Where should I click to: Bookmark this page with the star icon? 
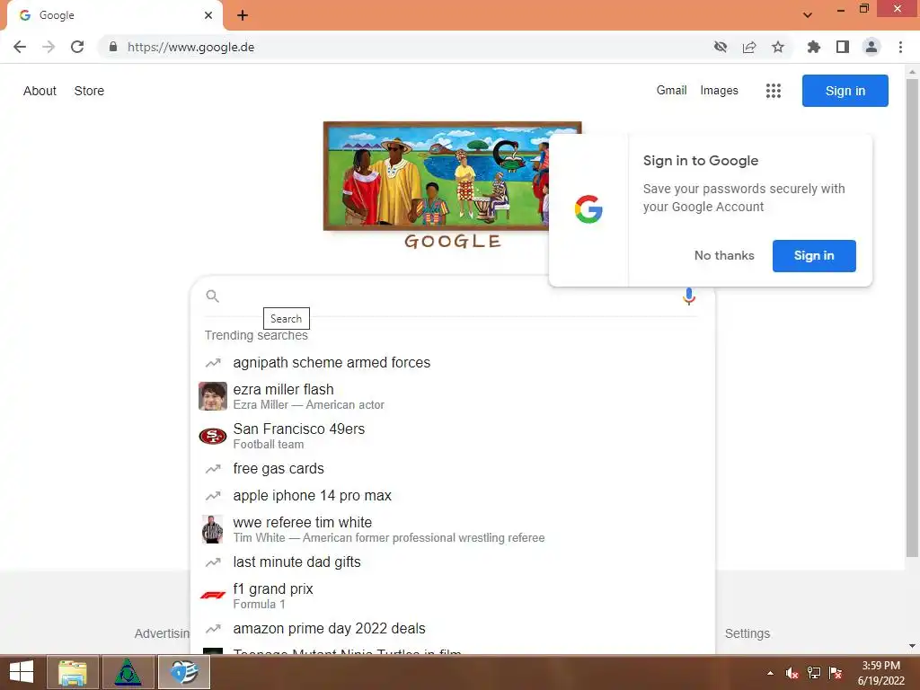coord(777,47)
